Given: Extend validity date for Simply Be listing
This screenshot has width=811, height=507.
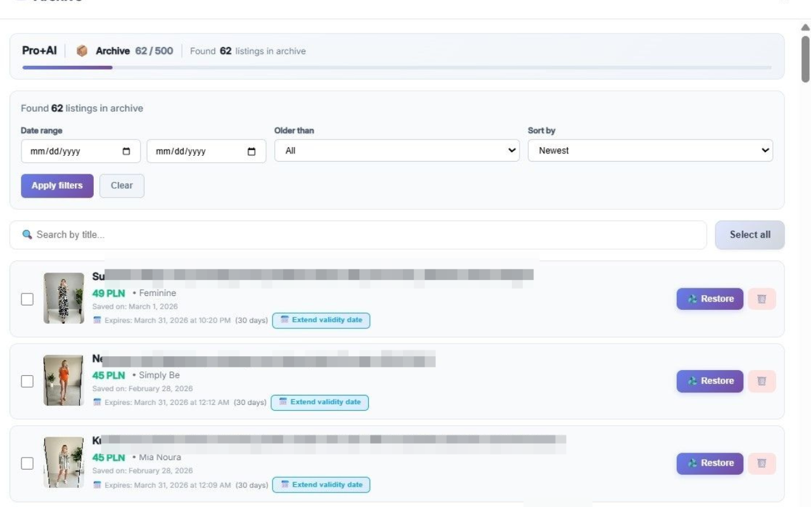Looking at the screenshot, I should click(320, 402).
